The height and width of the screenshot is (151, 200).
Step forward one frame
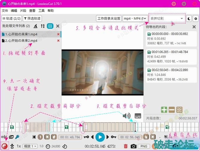108,137
